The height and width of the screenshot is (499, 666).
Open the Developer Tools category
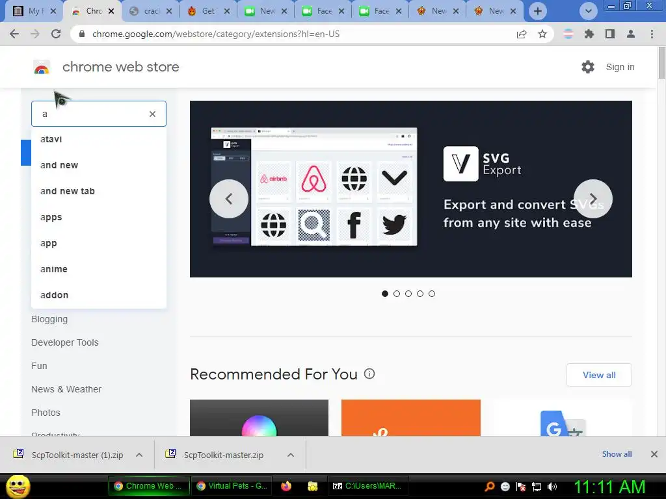click(64, 342)
